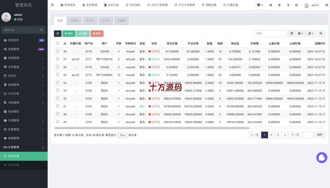
Task: Open 常规管理 in the sidebar
Action: pos(24,49)
